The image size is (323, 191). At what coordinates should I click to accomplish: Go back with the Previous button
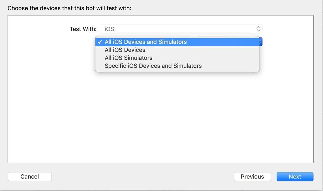click(x=252, y=176)
